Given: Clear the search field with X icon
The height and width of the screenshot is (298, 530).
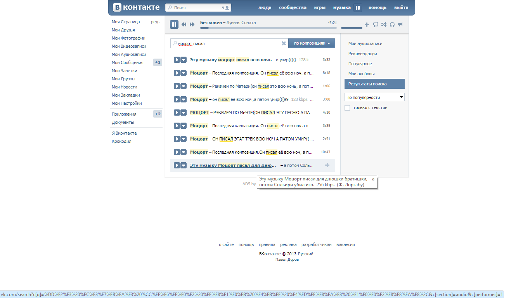Looking at the screenshot, I should pyautogui.click(x=284, y=43).
